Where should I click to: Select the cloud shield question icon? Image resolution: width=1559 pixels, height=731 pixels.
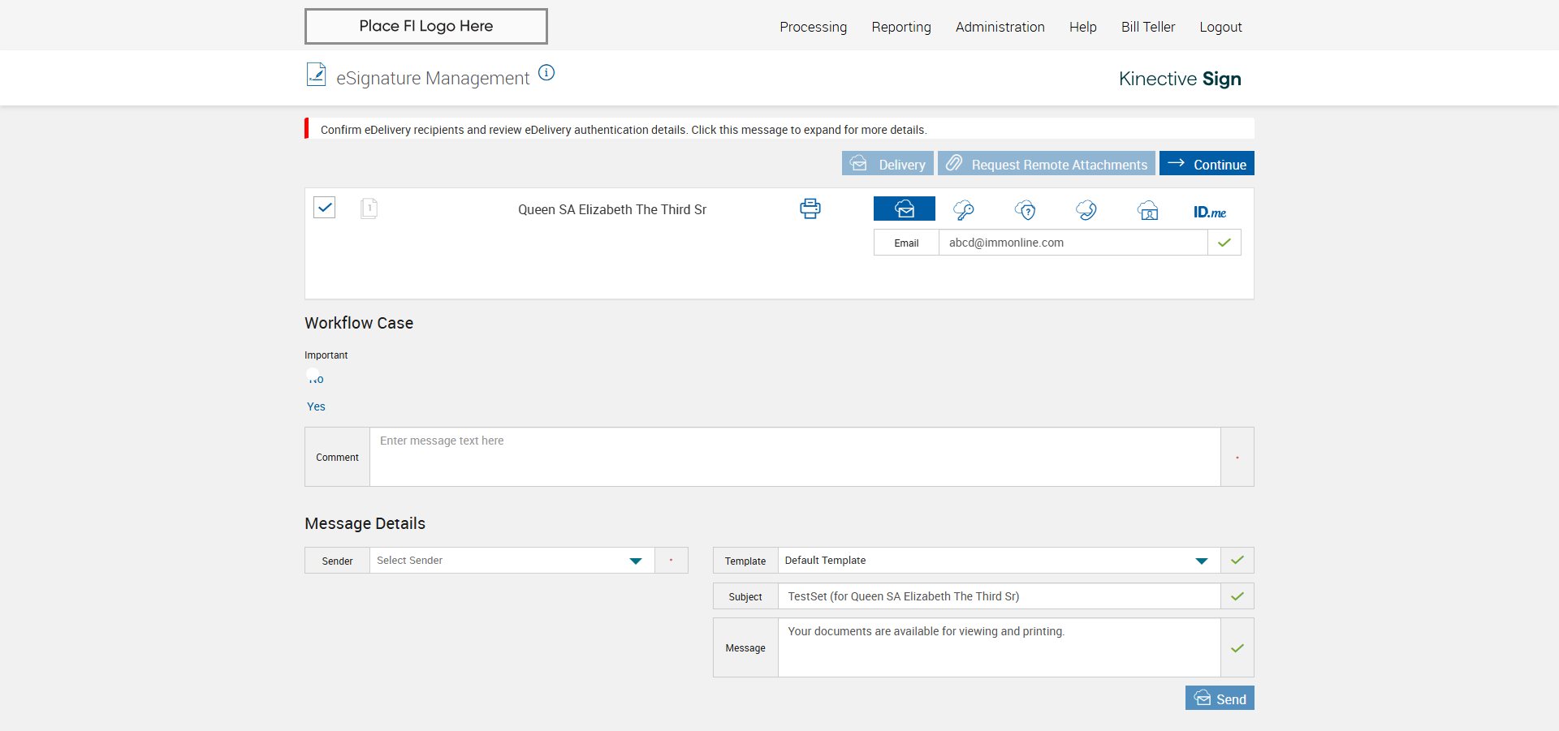[1026, 210]
